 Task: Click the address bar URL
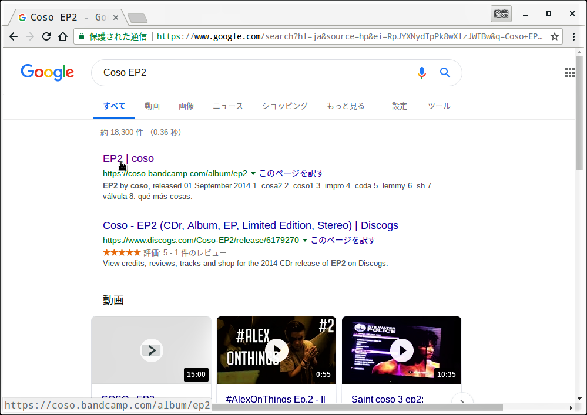(x=350, y=36)
